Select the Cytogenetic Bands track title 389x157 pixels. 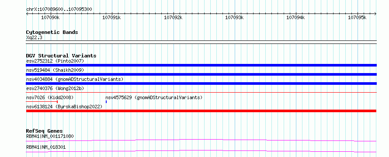pyautogui.click(x=52, y=32)
